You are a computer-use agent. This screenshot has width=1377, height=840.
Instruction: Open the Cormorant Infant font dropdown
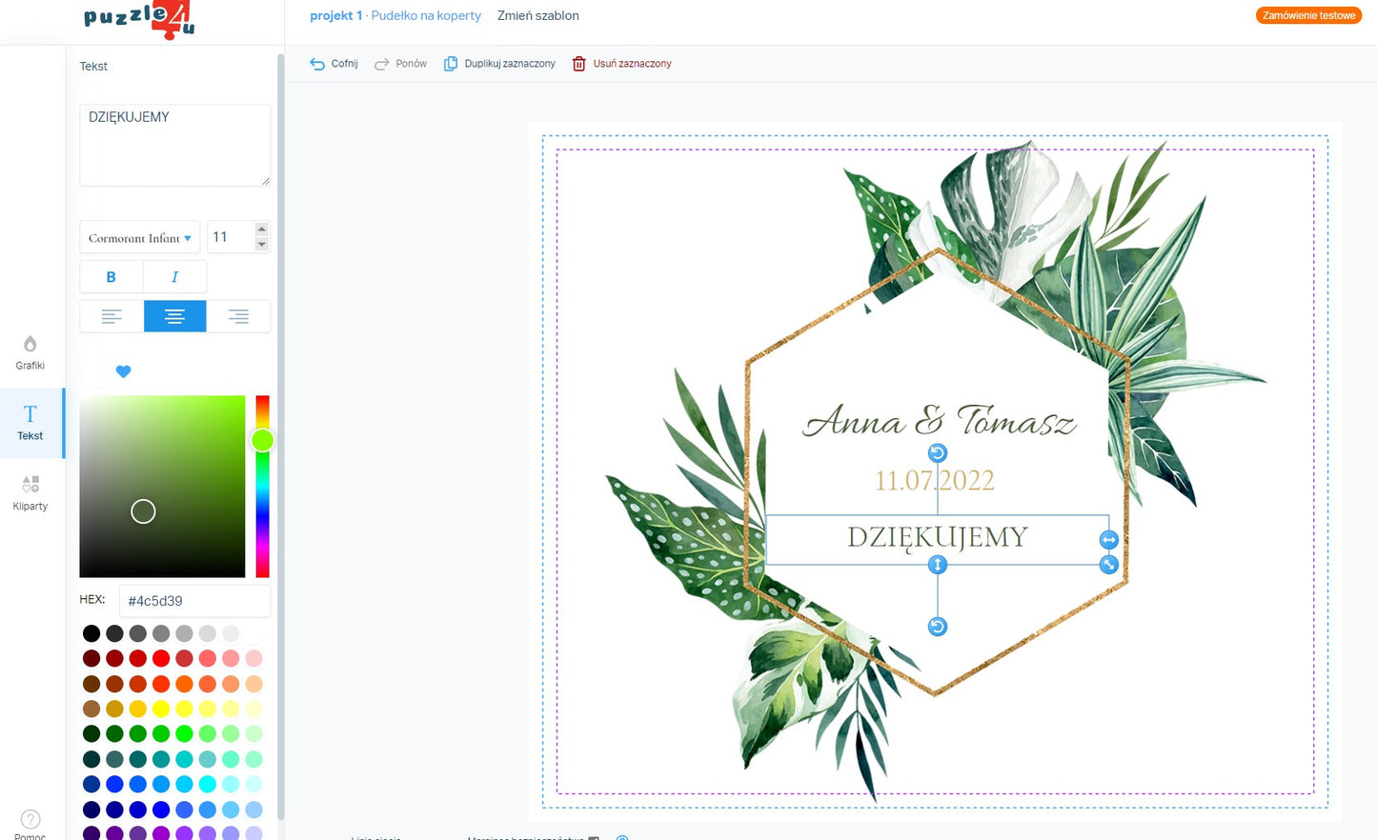click(139, 238)
